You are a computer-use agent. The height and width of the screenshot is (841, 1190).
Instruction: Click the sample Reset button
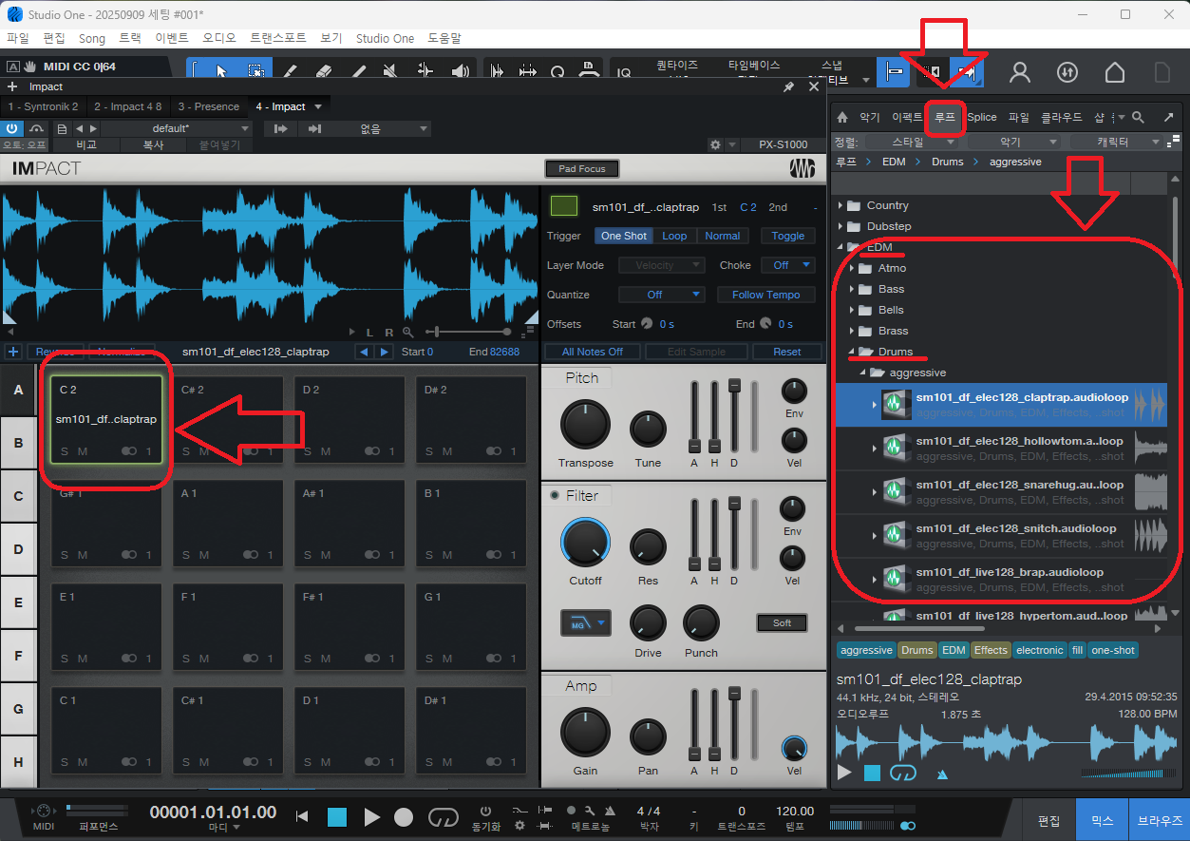pyautogui.click(x=787, y=352)
